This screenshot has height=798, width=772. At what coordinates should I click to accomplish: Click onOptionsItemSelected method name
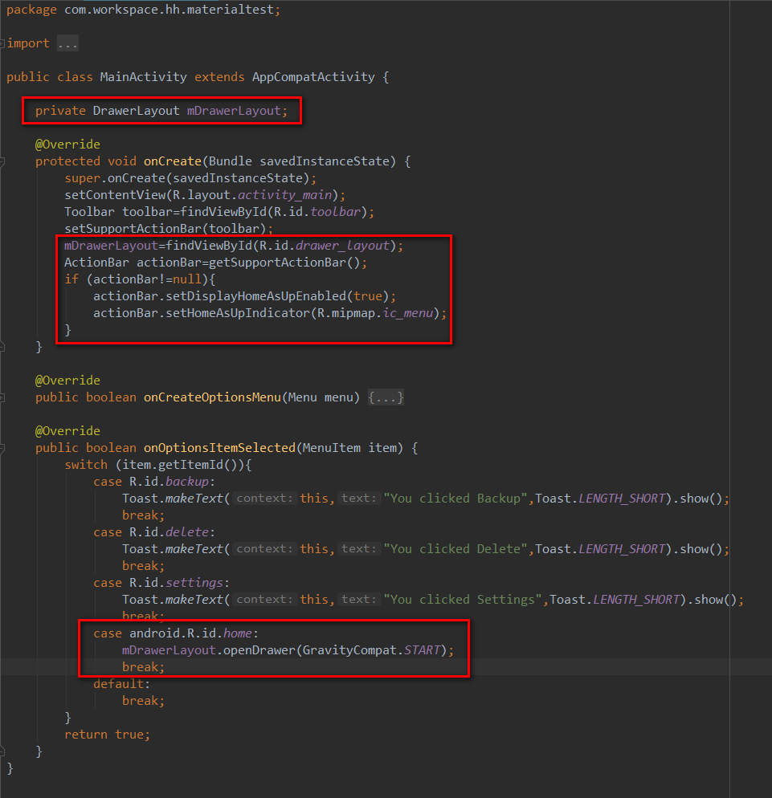[219, 448]
